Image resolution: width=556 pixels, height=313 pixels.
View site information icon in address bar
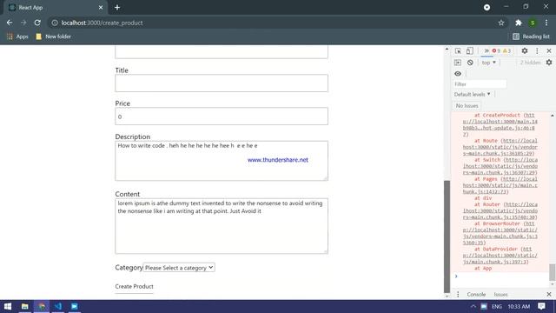pyautogui.click(x=55, y=23)
